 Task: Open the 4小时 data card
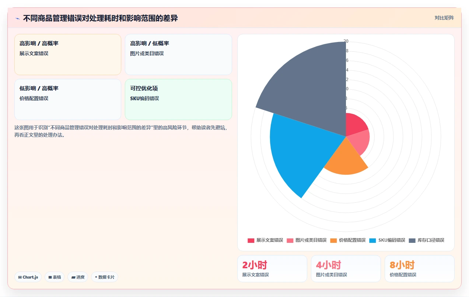coord(346,269)
